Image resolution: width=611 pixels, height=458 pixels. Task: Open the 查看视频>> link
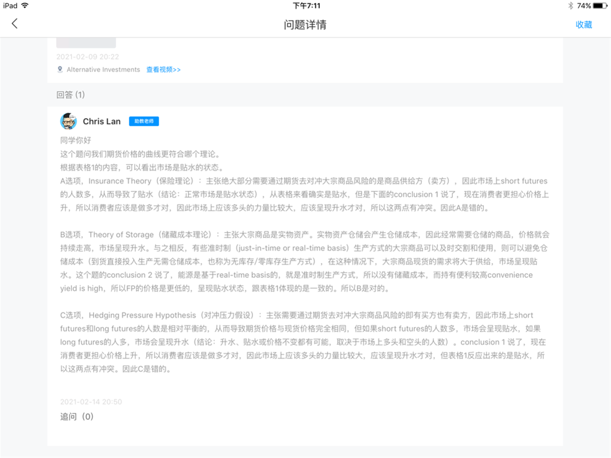click(x=163, y=70)
